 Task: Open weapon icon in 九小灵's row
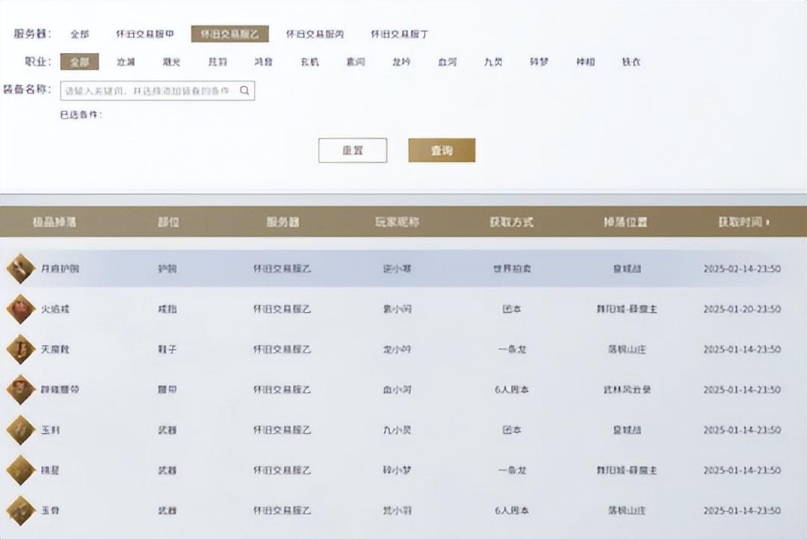coord(20,430)
